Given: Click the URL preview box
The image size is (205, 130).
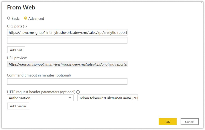Looking at the screenshot, I should tap(67, 64).
